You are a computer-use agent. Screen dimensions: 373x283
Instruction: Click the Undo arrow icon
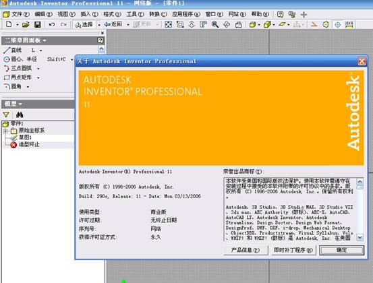tap(52, 24)
